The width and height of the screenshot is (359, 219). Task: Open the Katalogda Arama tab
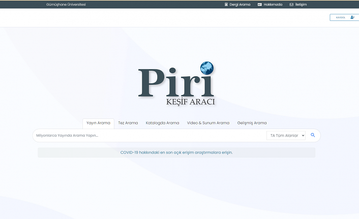[162, 123]
